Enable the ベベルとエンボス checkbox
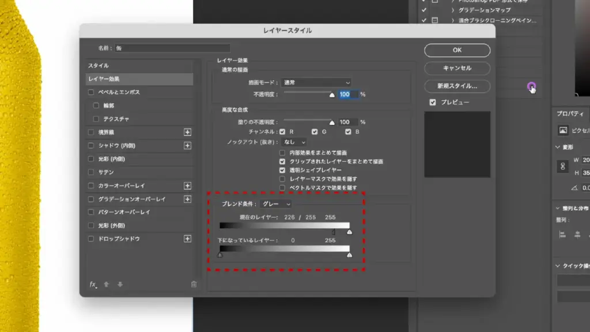 point(91,92)
